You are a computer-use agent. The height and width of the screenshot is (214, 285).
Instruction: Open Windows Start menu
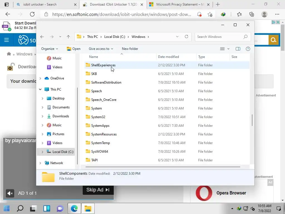pos(7,208)
